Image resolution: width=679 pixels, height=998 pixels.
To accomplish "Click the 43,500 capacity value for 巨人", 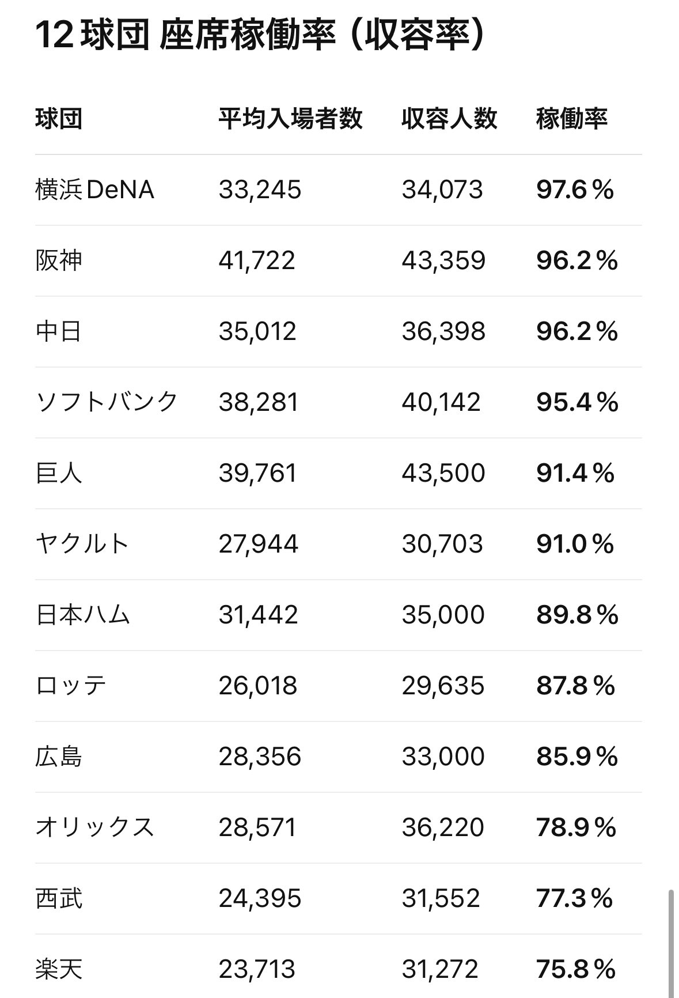I will 443,473.
